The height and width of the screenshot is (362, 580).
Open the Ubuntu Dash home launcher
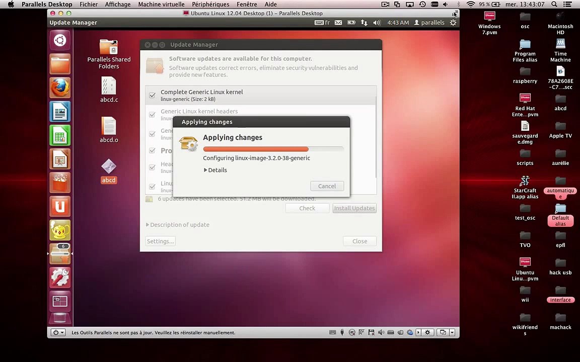60,40
